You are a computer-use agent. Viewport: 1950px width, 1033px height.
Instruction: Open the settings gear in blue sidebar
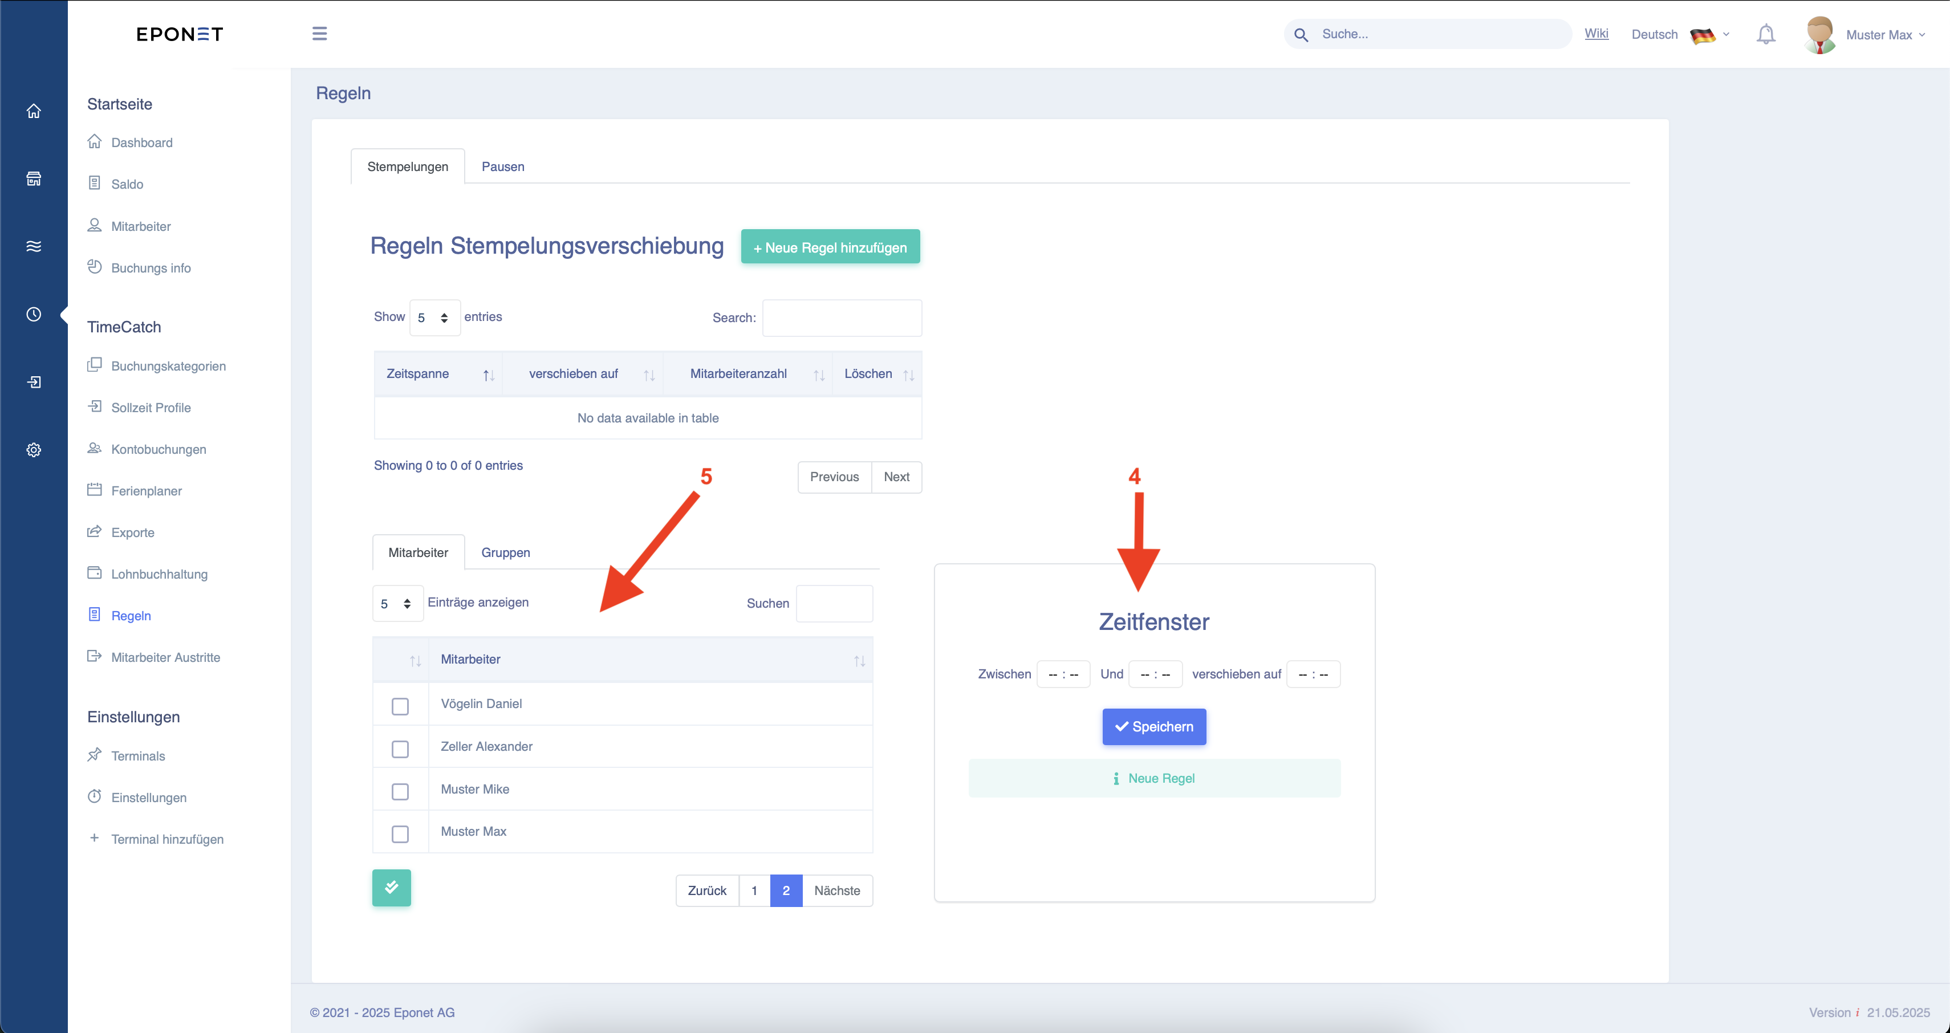point(33,450)
